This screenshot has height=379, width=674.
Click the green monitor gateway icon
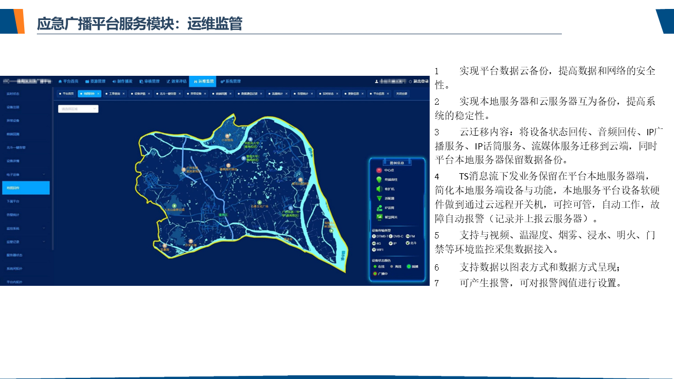pyautogui.click(x=379, y=217)
